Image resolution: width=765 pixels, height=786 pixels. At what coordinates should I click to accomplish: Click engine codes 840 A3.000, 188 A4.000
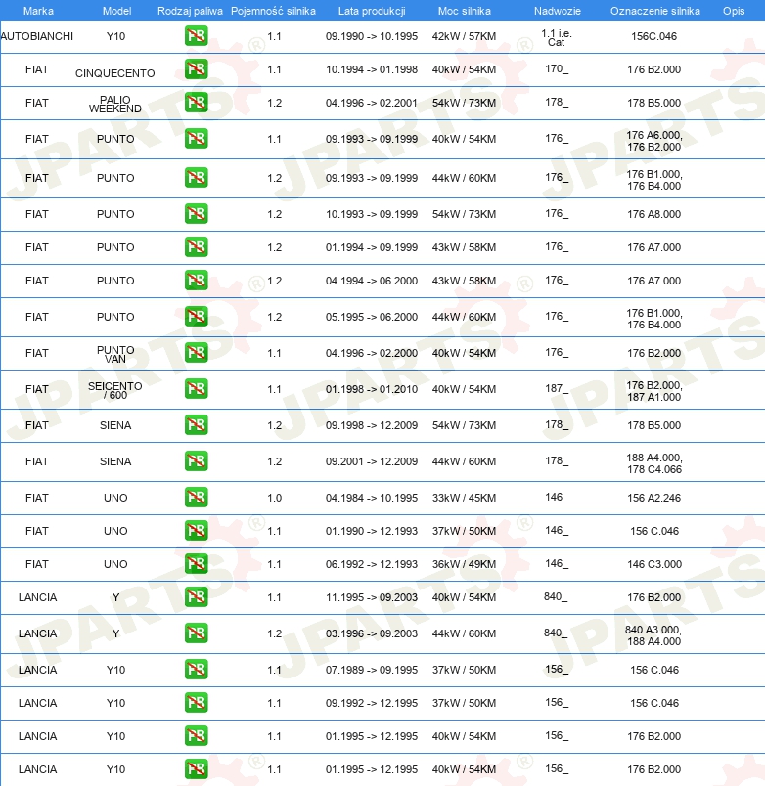(654, 635)
